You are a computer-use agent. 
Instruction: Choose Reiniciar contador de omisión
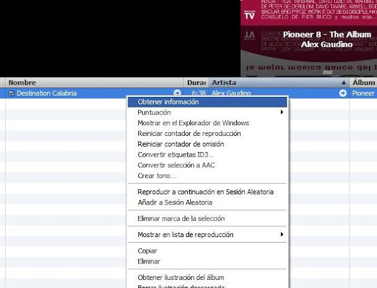207,144
